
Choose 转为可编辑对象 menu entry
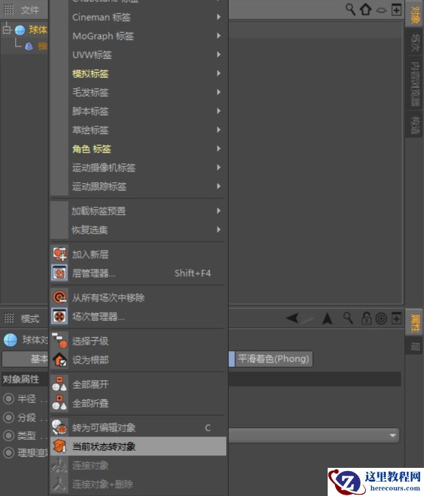coord(139,427)
